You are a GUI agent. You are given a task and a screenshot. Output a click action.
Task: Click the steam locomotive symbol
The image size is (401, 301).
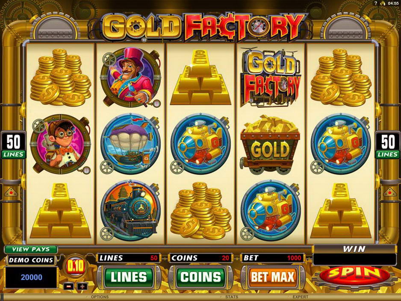tap(130, 210)
